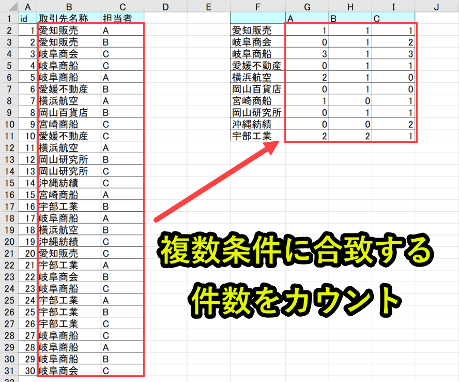Screen dimensions: 459x382
Task: Click cell H8 showing 0 for 宮崎商船
Action: [x=350, y=100]
